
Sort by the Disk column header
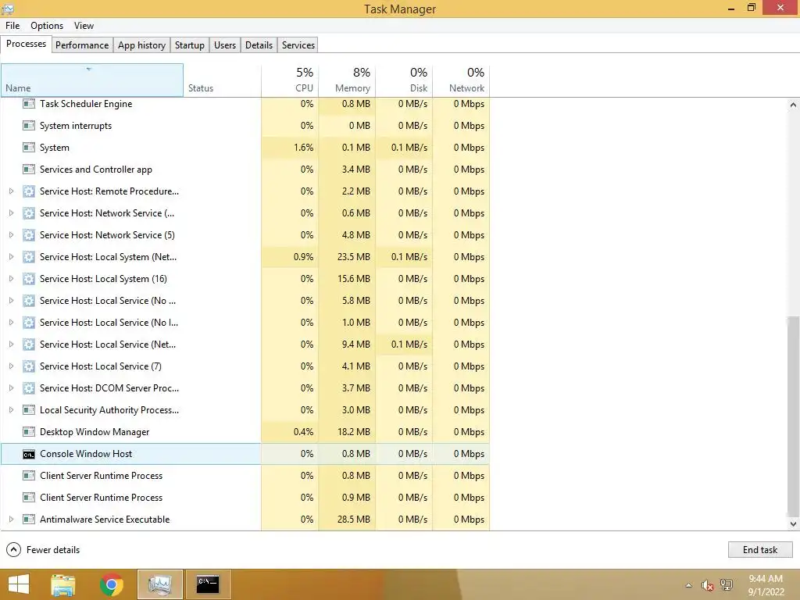click(x=404, y=80)
